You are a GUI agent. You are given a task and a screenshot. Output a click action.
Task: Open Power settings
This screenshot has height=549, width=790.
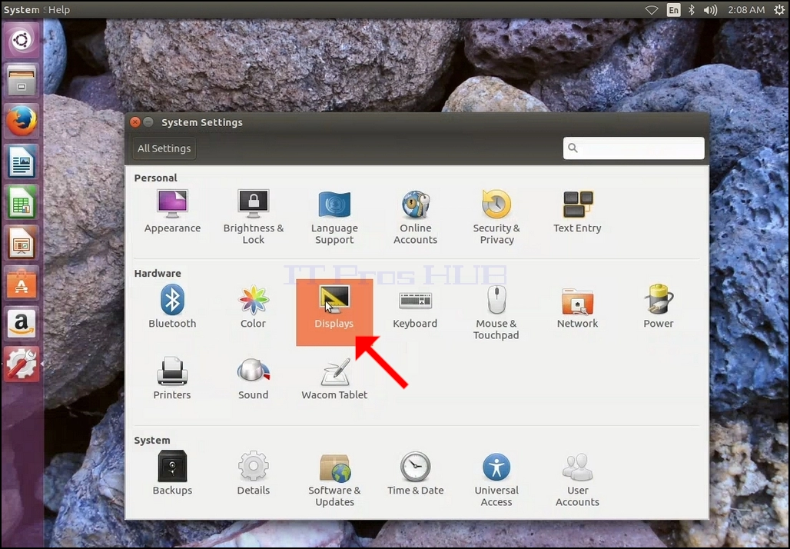coord(659,307)
